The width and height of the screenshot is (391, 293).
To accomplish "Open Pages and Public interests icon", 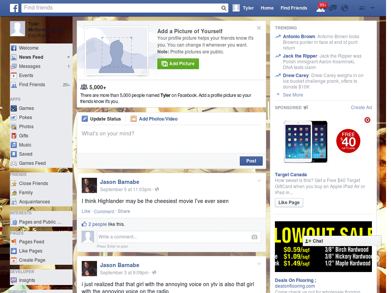I will (x=14, y=222).
